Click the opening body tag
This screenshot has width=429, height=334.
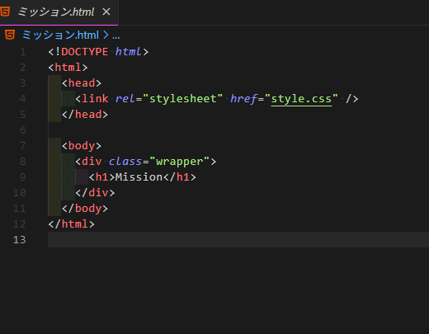pos(82,146)
